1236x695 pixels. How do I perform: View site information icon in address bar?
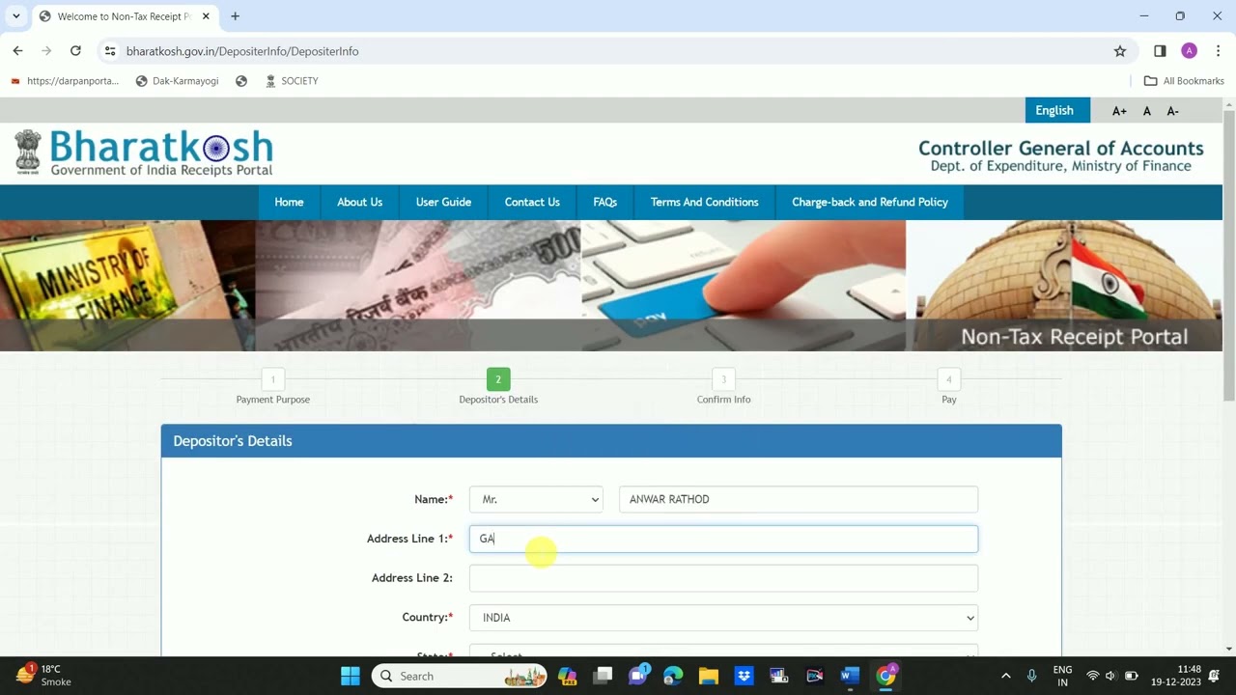tap(110, 51)
